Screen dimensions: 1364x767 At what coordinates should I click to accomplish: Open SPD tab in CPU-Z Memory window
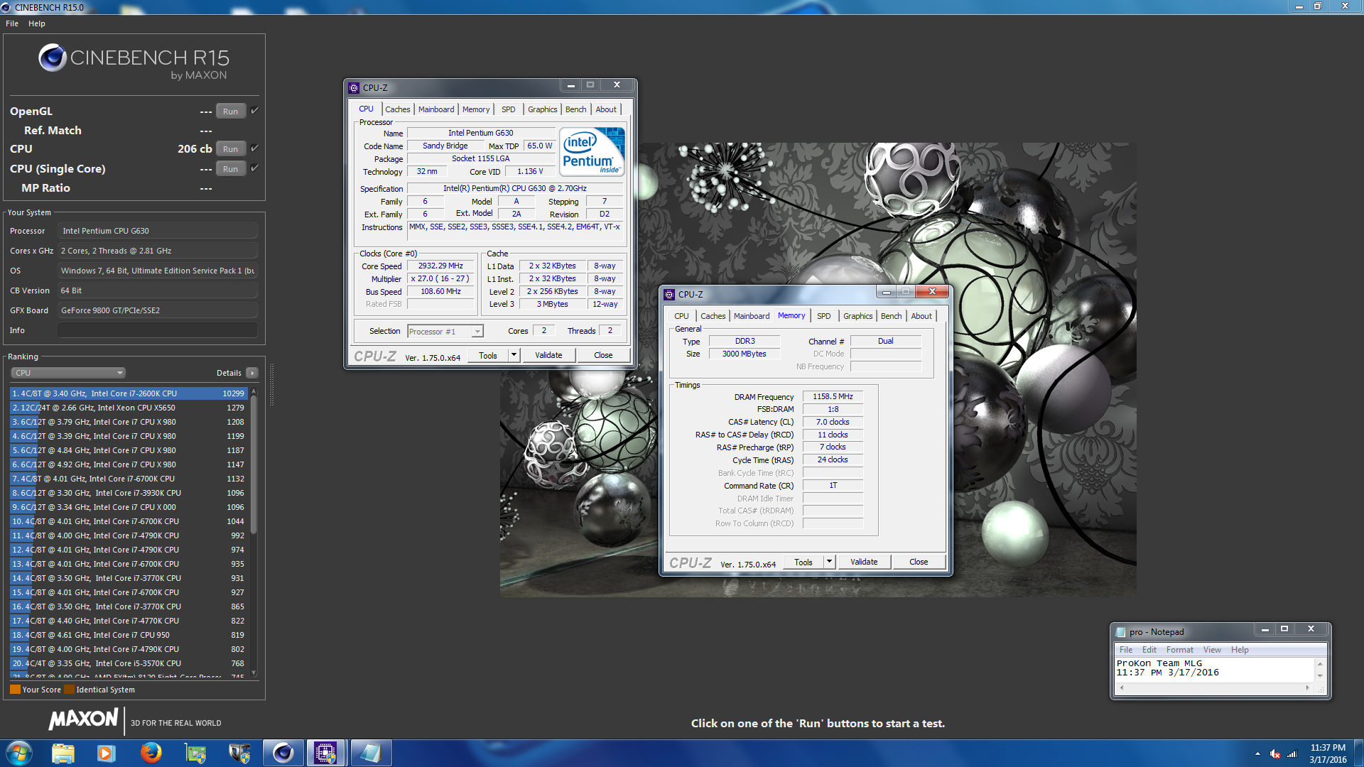824,316
